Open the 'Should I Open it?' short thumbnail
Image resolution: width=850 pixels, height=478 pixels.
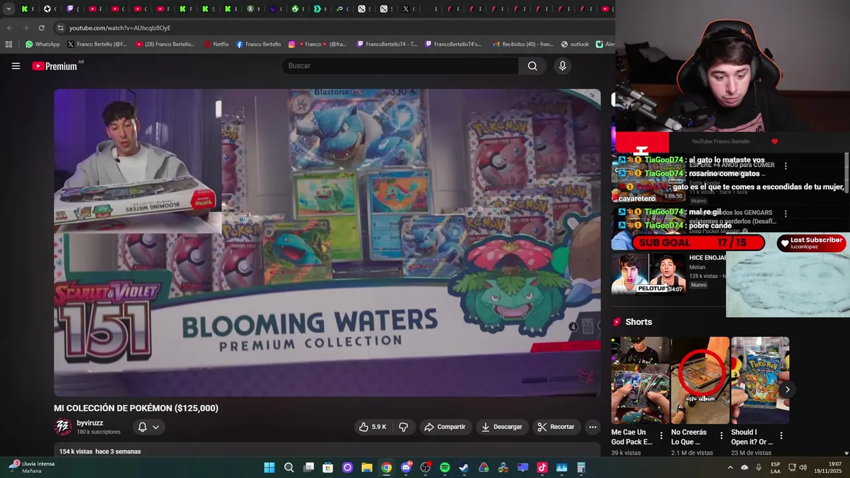[x=760, y=380]
